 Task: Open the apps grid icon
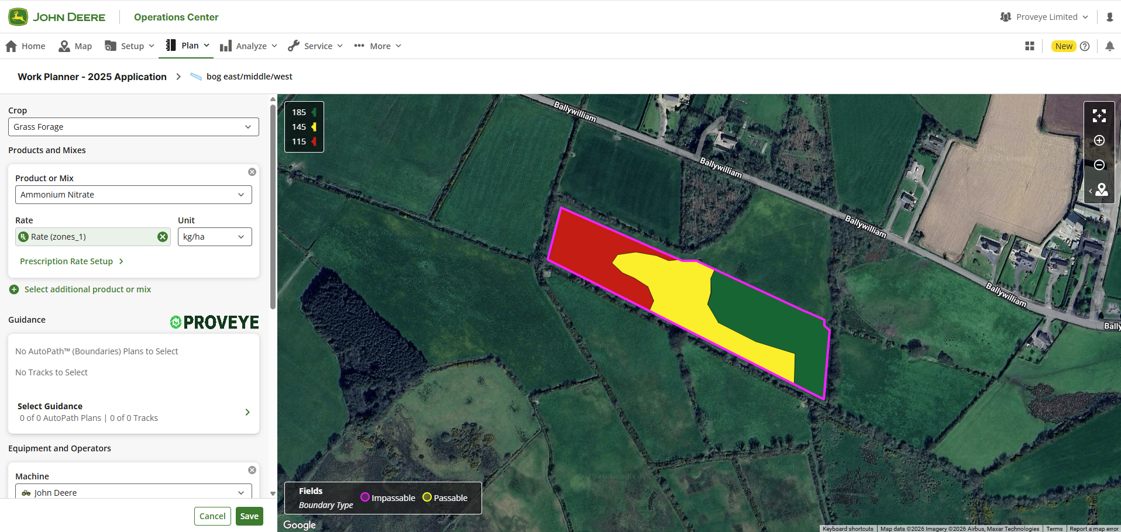click(x=1030, y=46)
